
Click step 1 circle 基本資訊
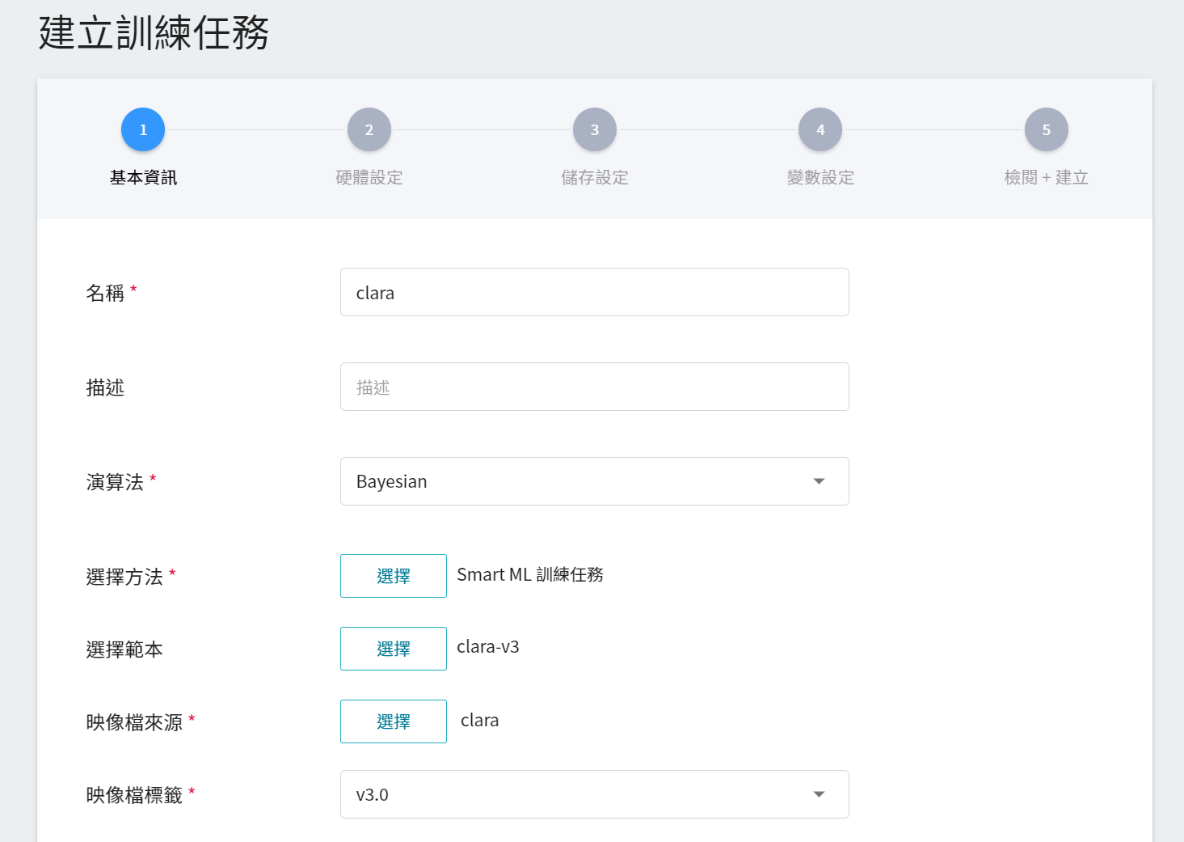click(x=143, y=129)
